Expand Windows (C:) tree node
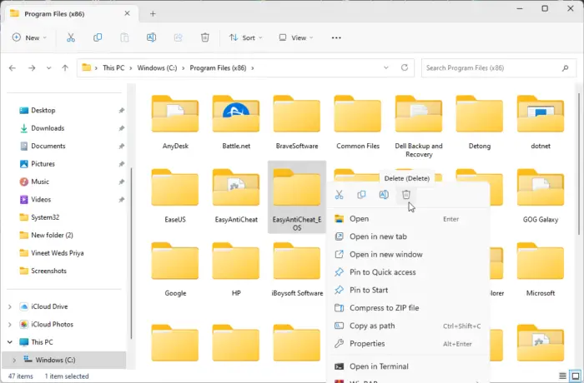 point(14,360)
